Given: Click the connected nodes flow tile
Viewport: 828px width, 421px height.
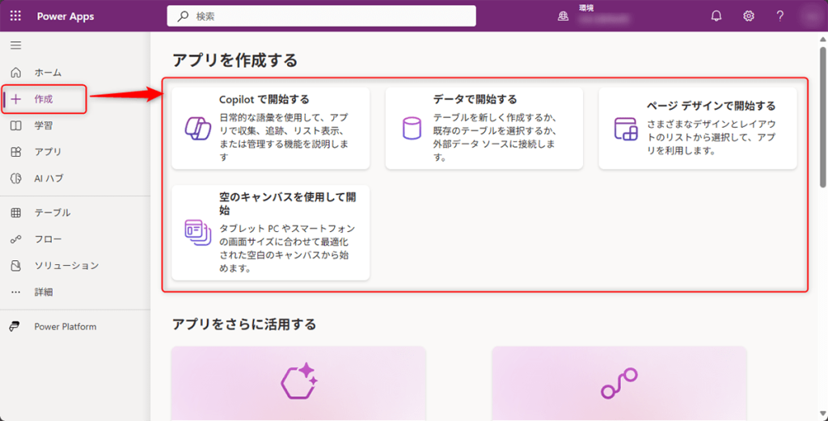Looking at the screenshot, I should [619, 383].
